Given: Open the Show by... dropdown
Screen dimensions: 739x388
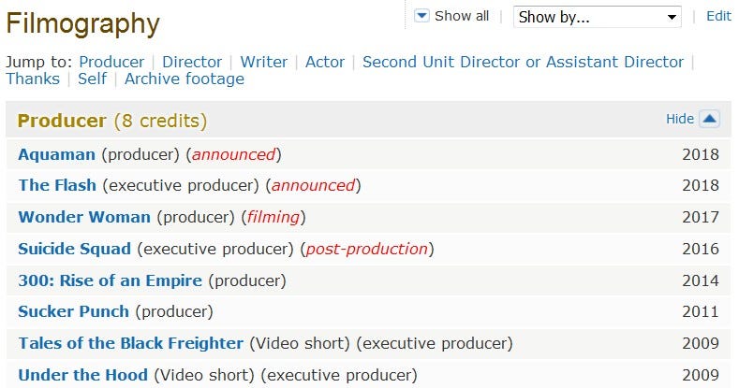Looking at the screenshot, I should (598, 17).
